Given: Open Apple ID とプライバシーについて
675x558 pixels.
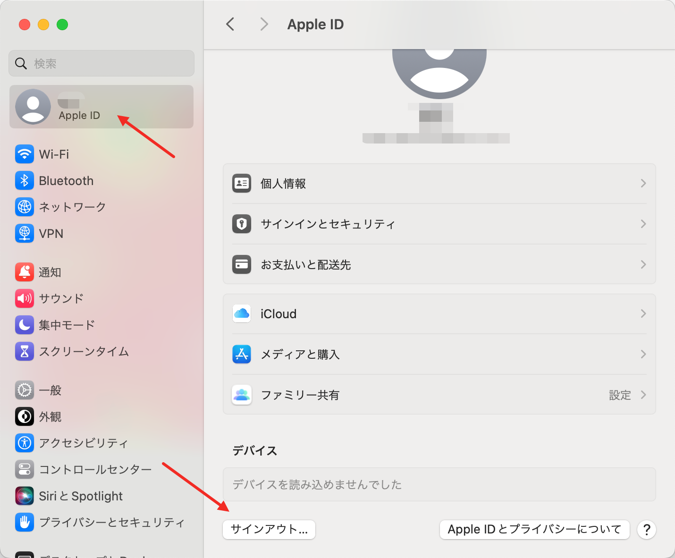Looking at the screenshot, I should point(535,529).
